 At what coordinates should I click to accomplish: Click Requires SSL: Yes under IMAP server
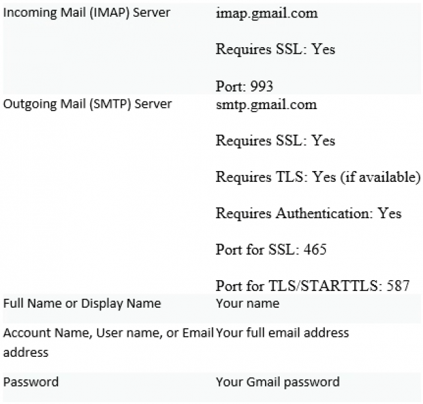[276, 49]
